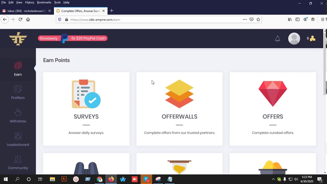This screenshot has height=184, width=327.
Task: Save page to Pocket
Action: (x=251, y=19)
